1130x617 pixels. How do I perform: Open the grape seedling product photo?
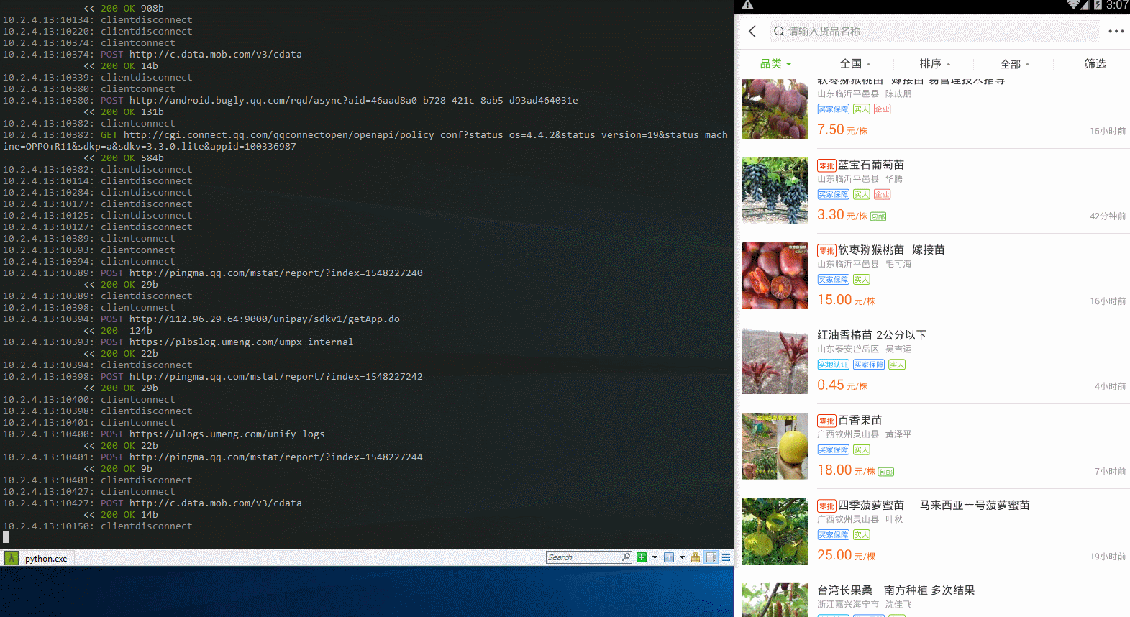click(x=775, y=191)
